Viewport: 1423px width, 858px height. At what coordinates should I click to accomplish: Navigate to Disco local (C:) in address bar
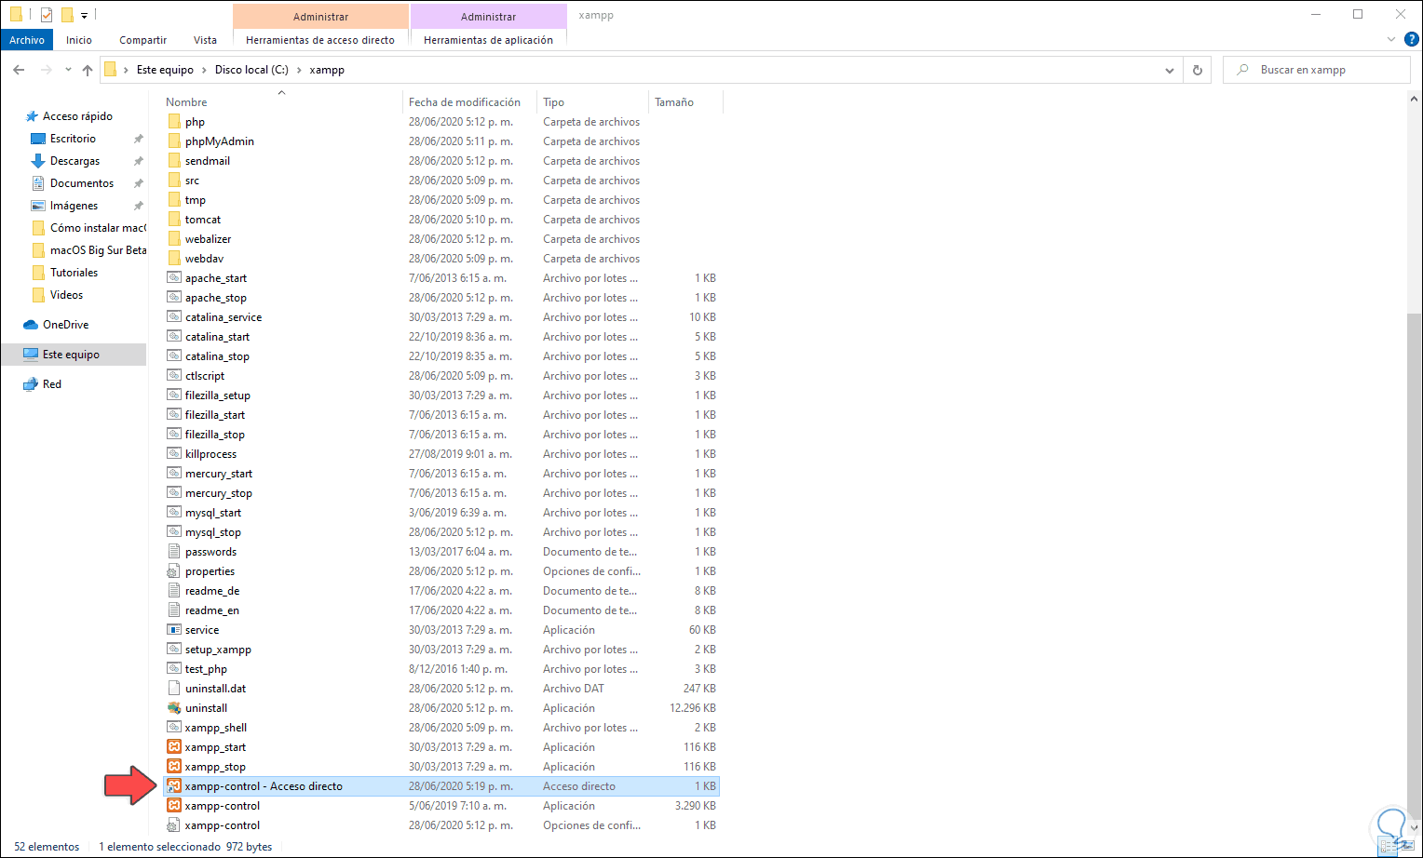[x=251, y=70]
